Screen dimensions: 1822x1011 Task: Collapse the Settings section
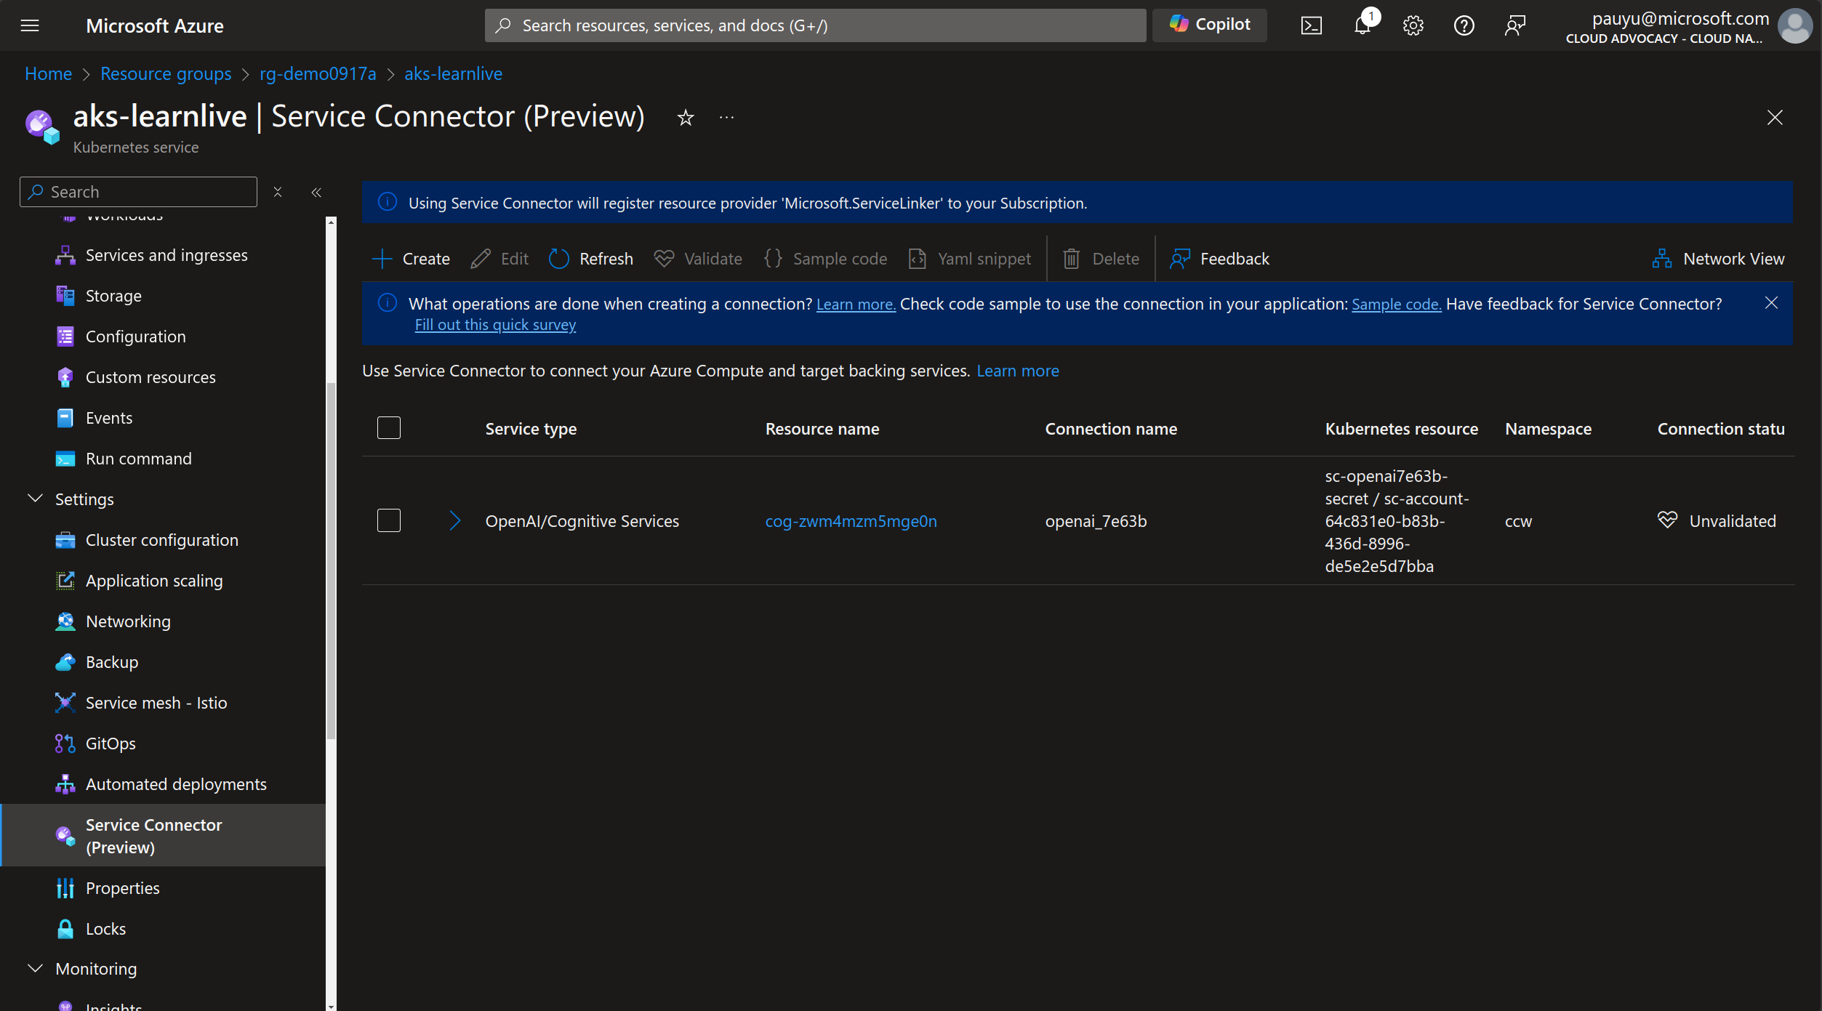point(35,499)
